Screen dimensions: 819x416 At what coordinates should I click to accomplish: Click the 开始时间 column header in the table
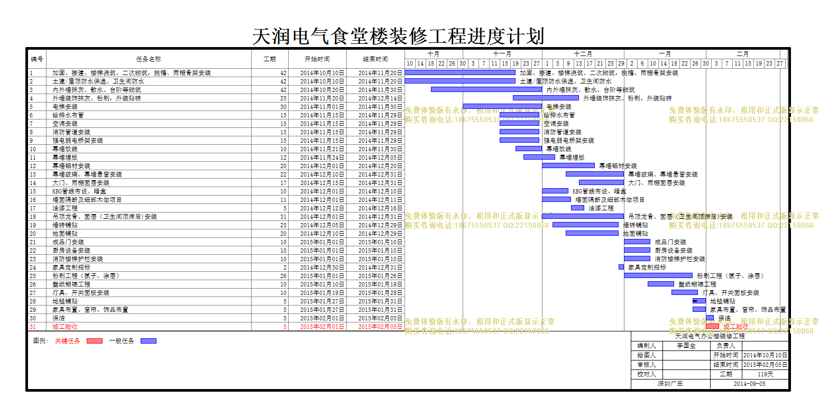pos(317,59)
